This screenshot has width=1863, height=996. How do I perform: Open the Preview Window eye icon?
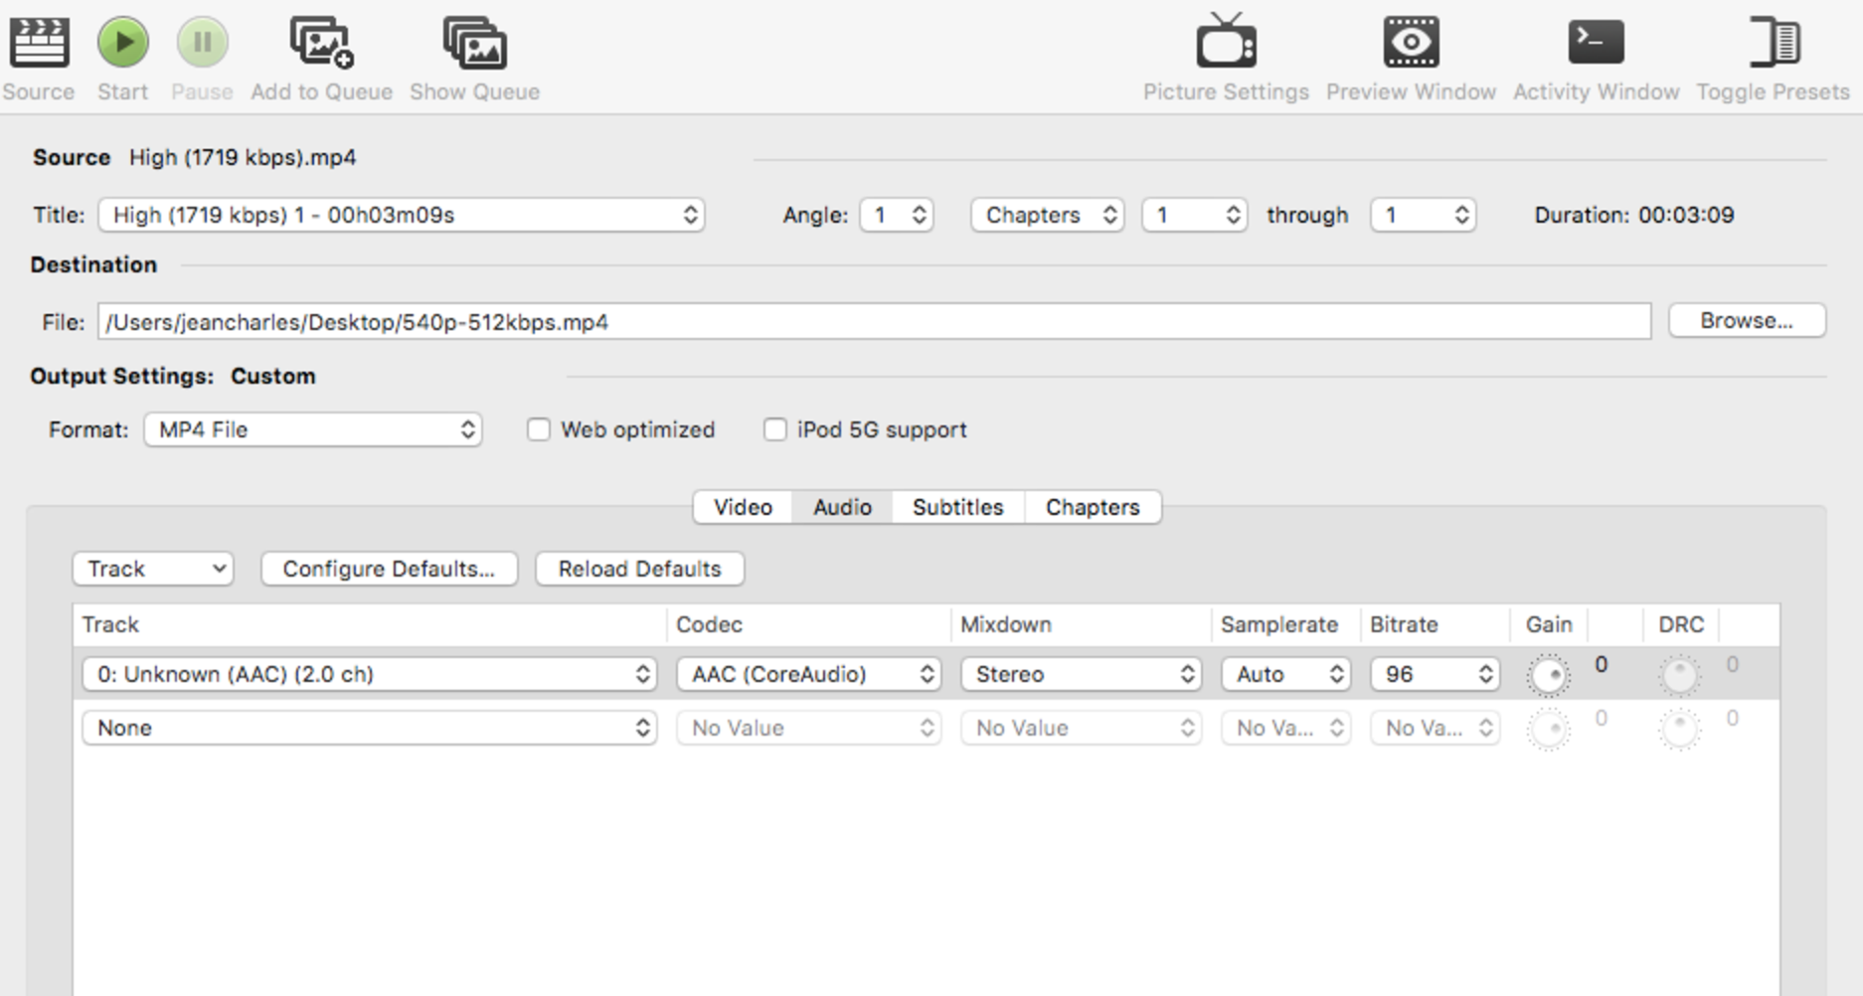[1410, 44]
